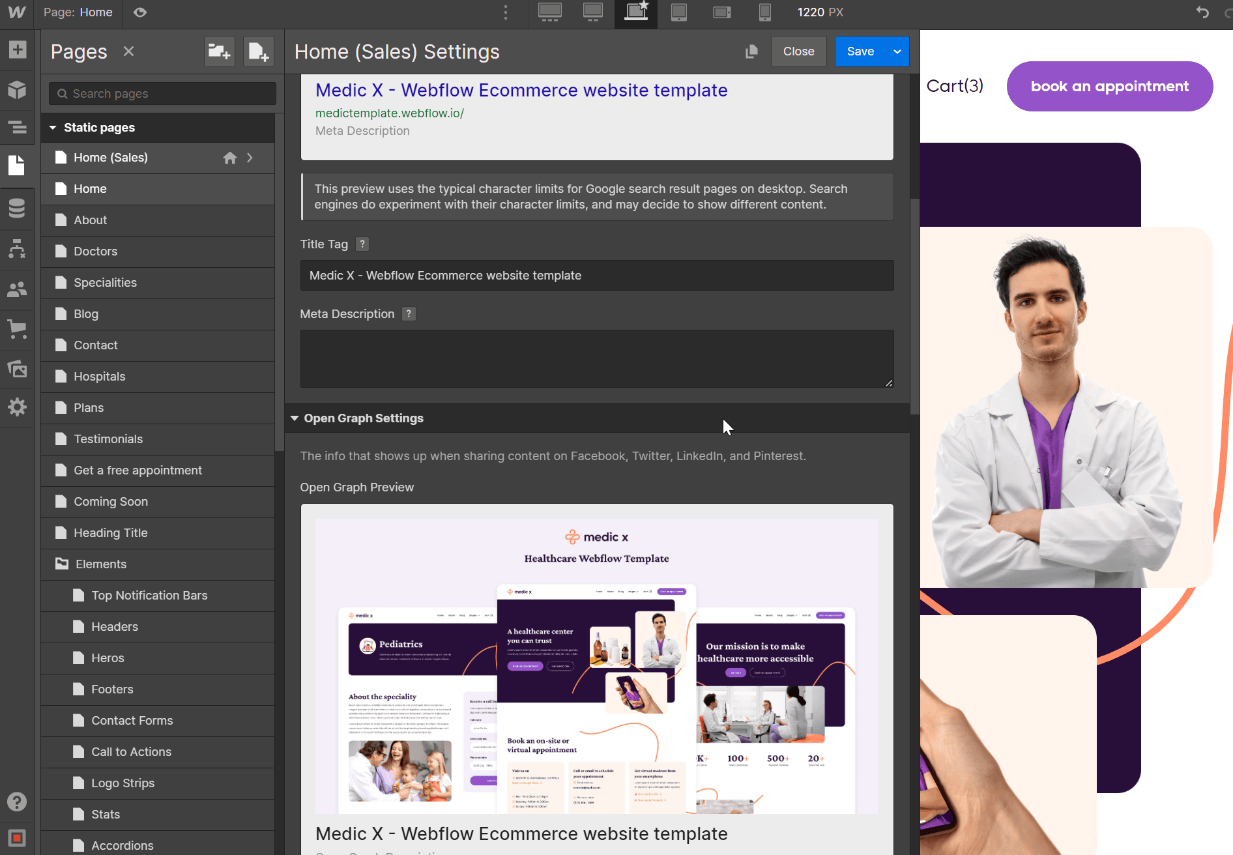Open Cart(3) on the canvas
Image resolution: width=1233 pixels, height=855 pixels.
point(955,86)
